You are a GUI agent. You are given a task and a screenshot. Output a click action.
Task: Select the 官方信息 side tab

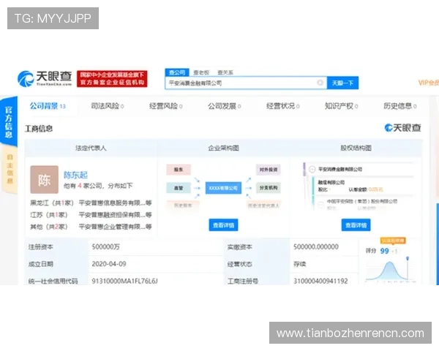pos(9,121)
